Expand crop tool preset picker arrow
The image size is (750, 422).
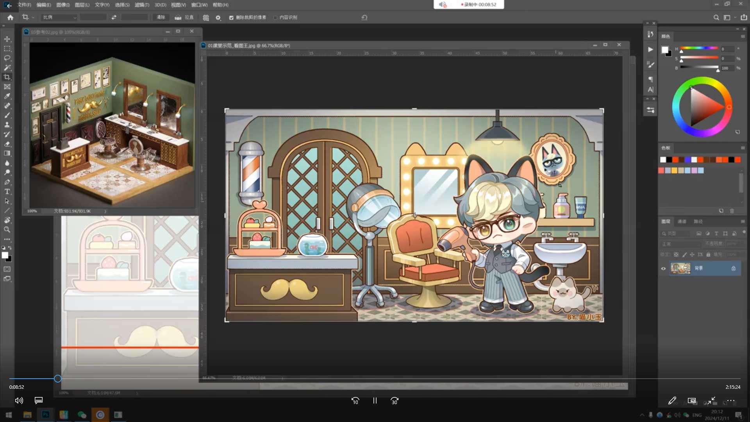33,18
